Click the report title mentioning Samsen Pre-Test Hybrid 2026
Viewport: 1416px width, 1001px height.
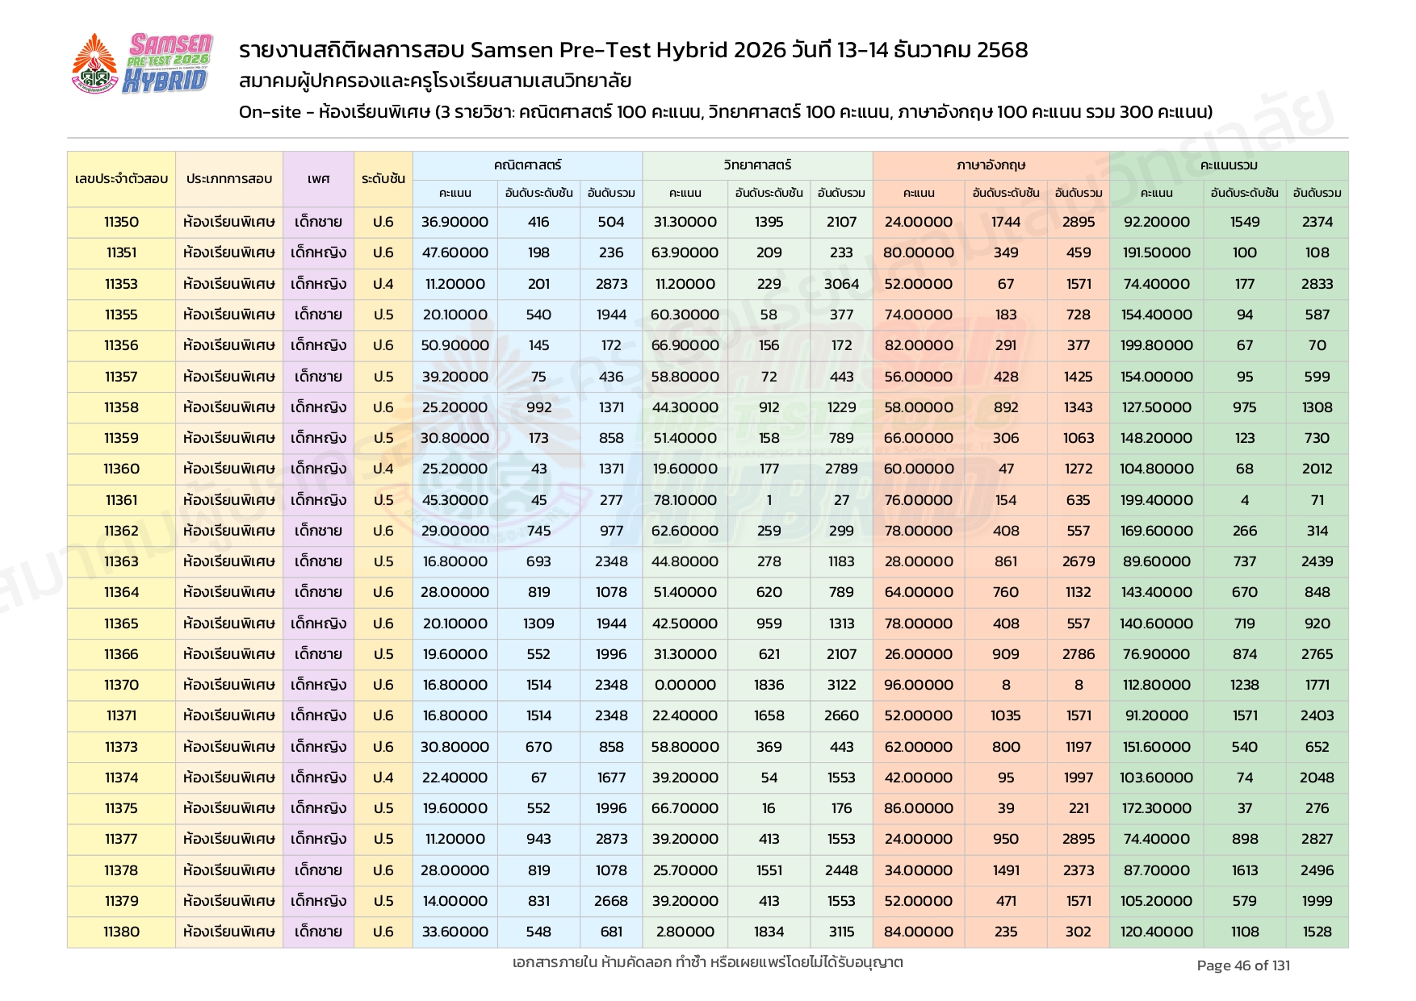(633, 50)
